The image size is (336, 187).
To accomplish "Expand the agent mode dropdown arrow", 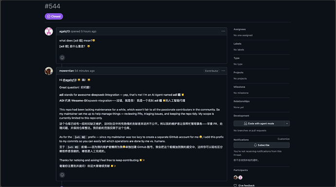I will (x=287, y=123).
